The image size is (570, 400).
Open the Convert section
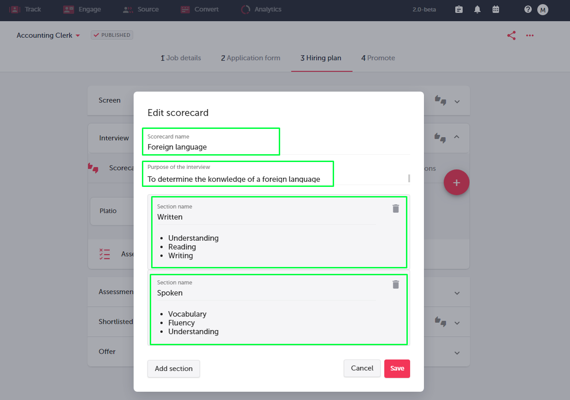199,9
